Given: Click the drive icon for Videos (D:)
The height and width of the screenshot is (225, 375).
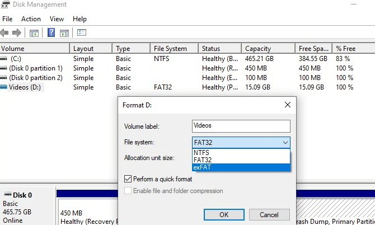Looking at the screenshot, I should [3, 87].
